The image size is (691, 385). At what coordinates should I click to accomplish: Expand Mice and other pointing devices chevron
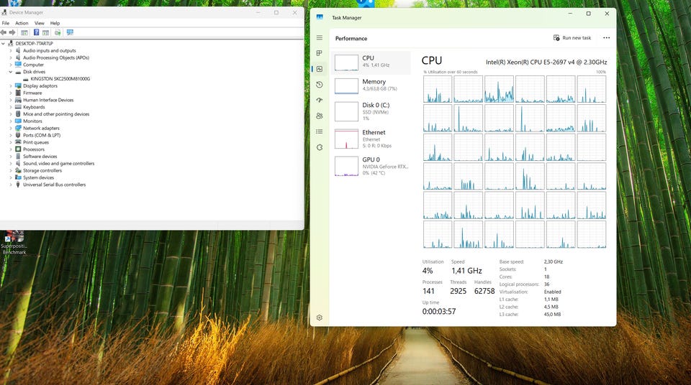pos(11,114)
